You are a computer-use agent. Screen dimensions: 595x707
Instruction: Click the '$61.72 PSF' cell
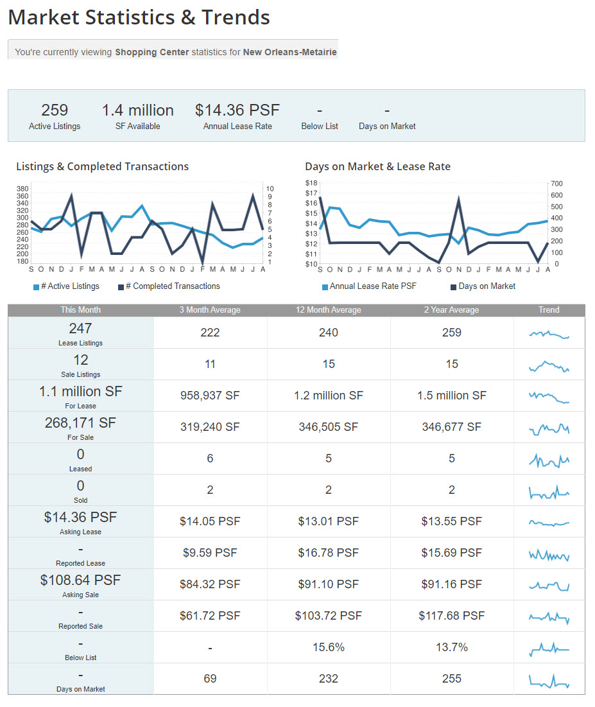[210, 616]
